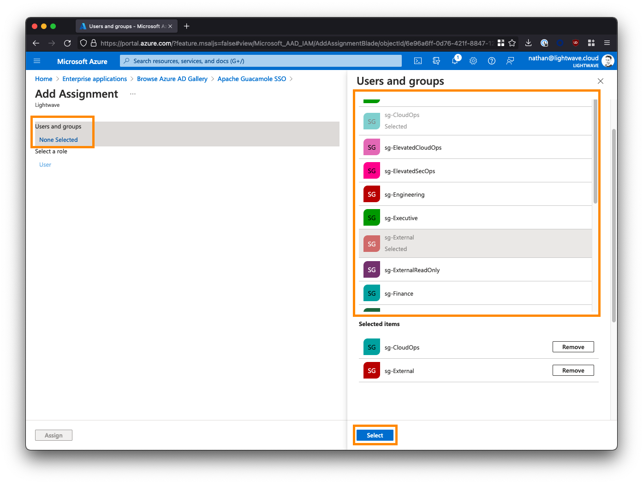Bookmark this page with star icon
The image size is (643, 484).
point(512,43)
